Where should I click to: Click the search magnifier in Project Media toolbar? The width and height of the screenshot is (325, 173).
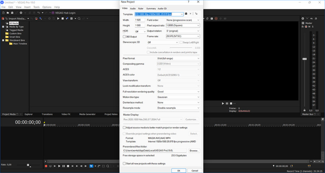pyautogui.click(x=79, y=18)
